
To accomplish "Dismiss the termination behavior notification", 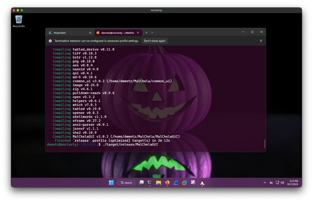I will pos(261,41).
